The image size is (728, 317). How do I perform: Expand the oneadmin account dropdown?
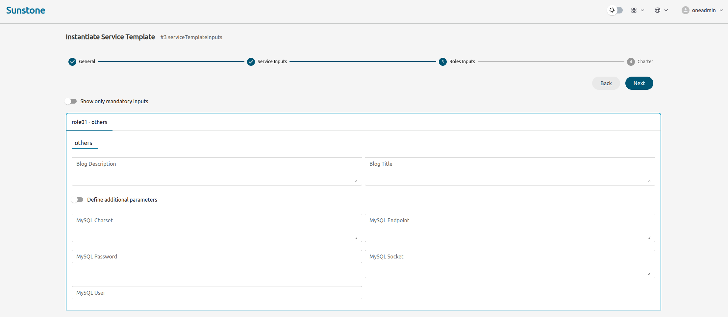pos(722,10)
